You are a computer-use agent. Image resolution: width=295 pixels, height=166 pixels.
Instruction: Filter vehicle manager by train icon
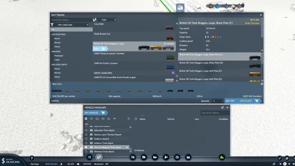pos(103,119)
